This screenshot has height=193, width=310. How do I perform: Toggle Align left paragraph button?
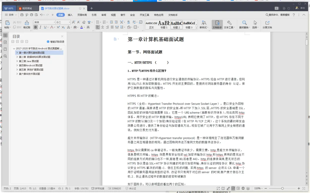coord(98,27)
